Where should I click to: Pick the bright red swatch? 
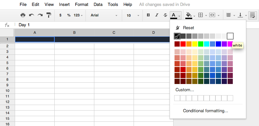(183, 44)
